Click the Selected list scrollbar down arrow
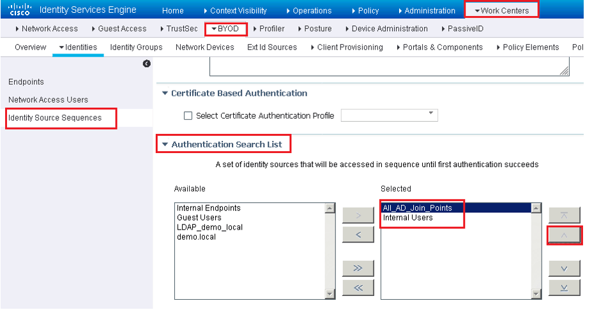 [x=536, y=294]
